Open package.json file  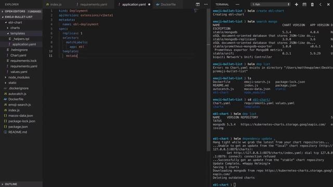[18, 127]
